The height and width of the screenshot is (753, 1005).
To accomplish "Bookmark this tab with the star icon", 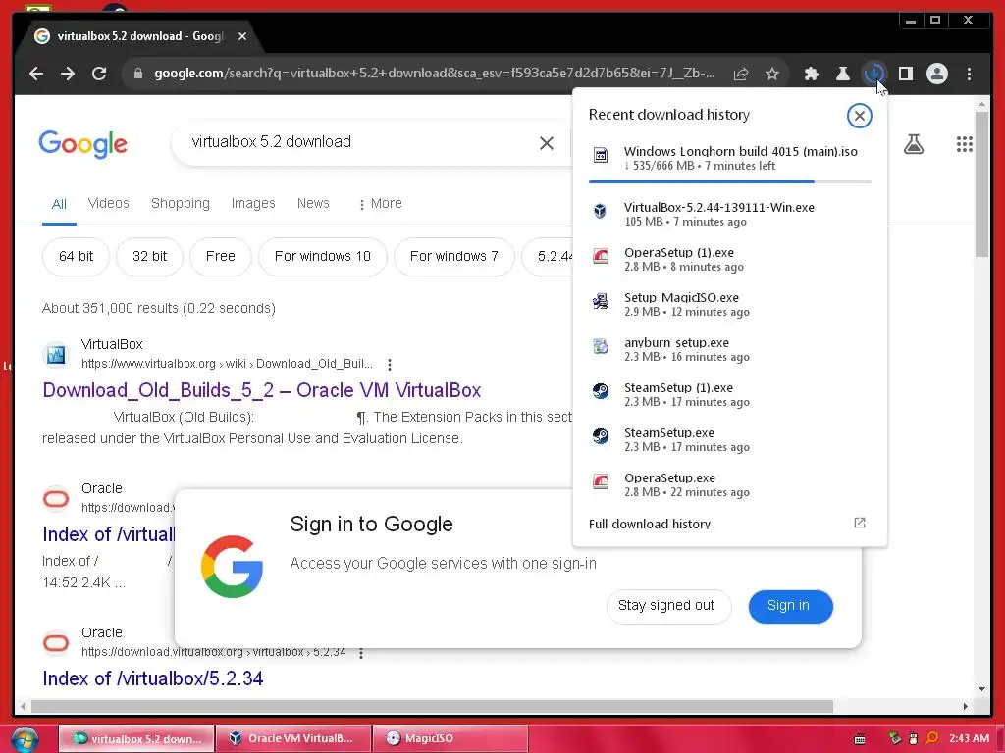I will coord(772,74).
